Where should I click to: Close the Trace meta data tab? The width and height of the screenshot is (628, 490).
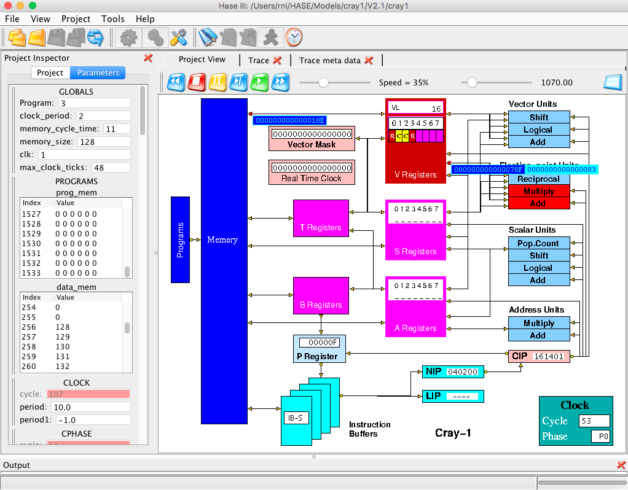(x=369, y=60)
